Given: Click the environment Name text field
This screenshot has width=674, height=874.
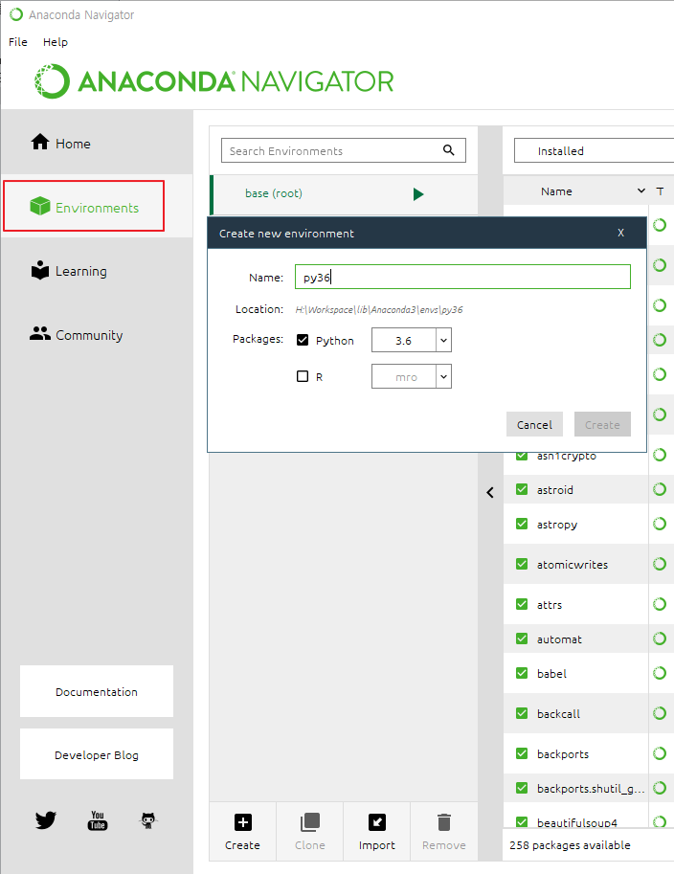Looking at the screenshot, I should tap(462, 277).
